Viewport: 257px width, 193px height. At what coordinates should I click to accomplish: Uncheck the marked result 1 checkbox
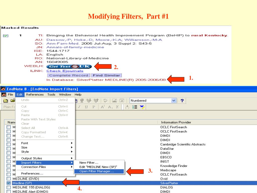pos(6,36)
